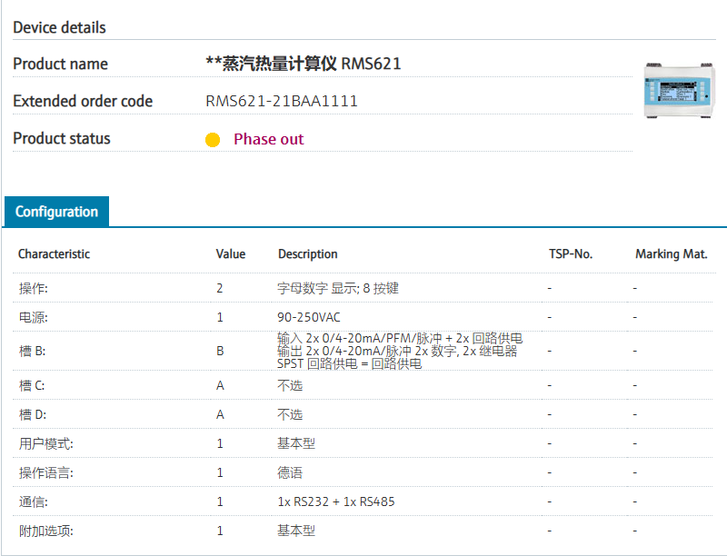Select the 附加选项 row label
Image resolution: width=727 pixels, height=556 pixels.
(46, 531)
